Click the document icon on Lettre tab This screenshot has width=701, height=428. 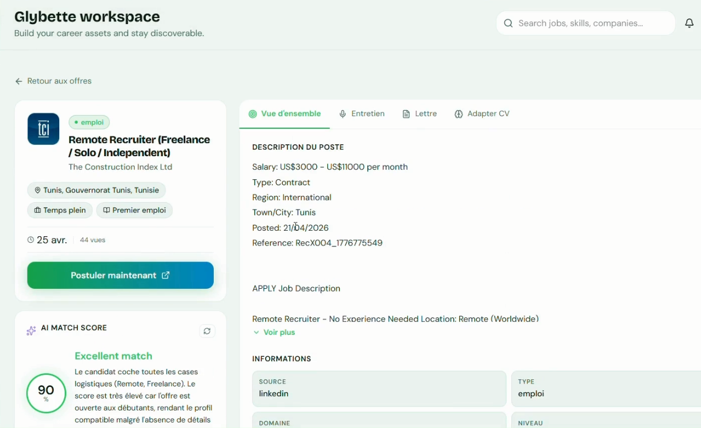[x=406, y=114]
